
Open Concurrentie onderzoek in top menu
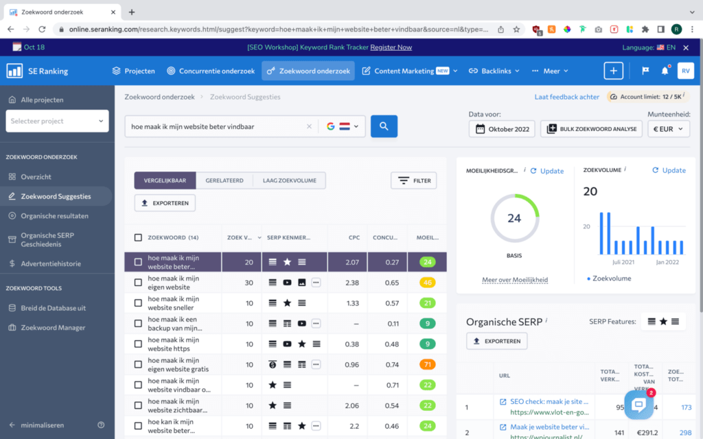point(211,71)
